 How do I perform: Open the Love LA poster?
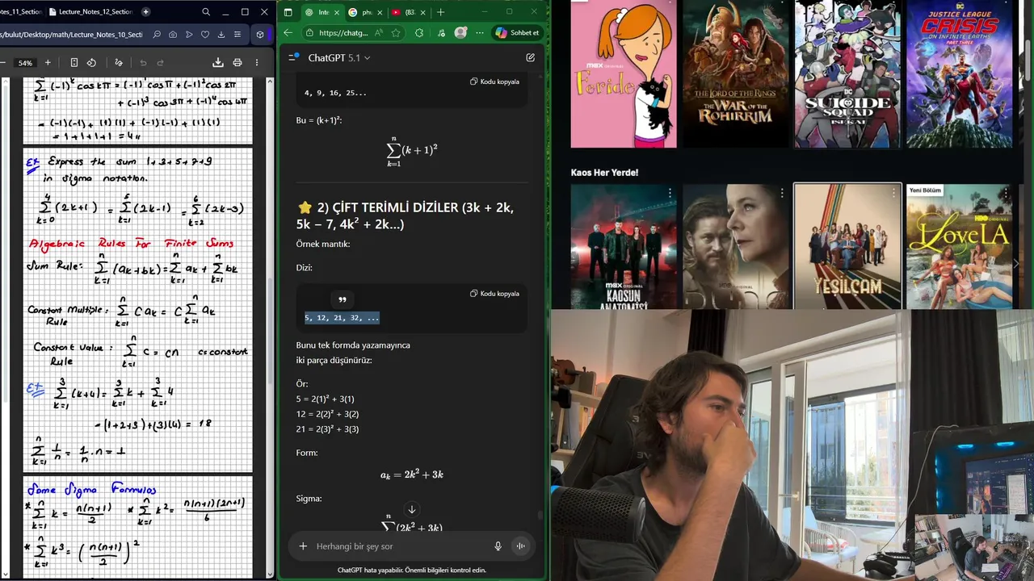tap(959, 246)
